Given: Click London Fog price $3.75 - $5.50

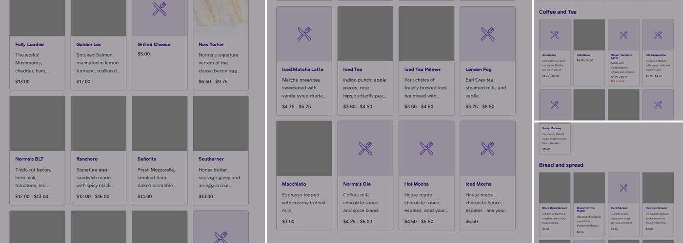Looking at the screenshot, I should [480, 106].
